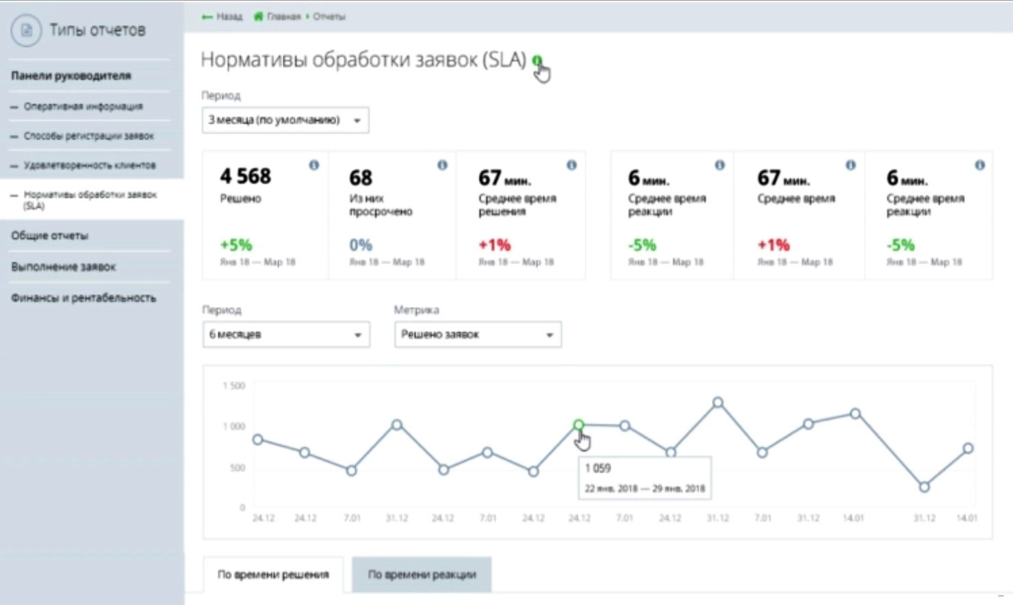Click the Отчеты breadcrumb link
Image resolution: width=1013 pixels, height=605 pixels.
click(329, 16)
